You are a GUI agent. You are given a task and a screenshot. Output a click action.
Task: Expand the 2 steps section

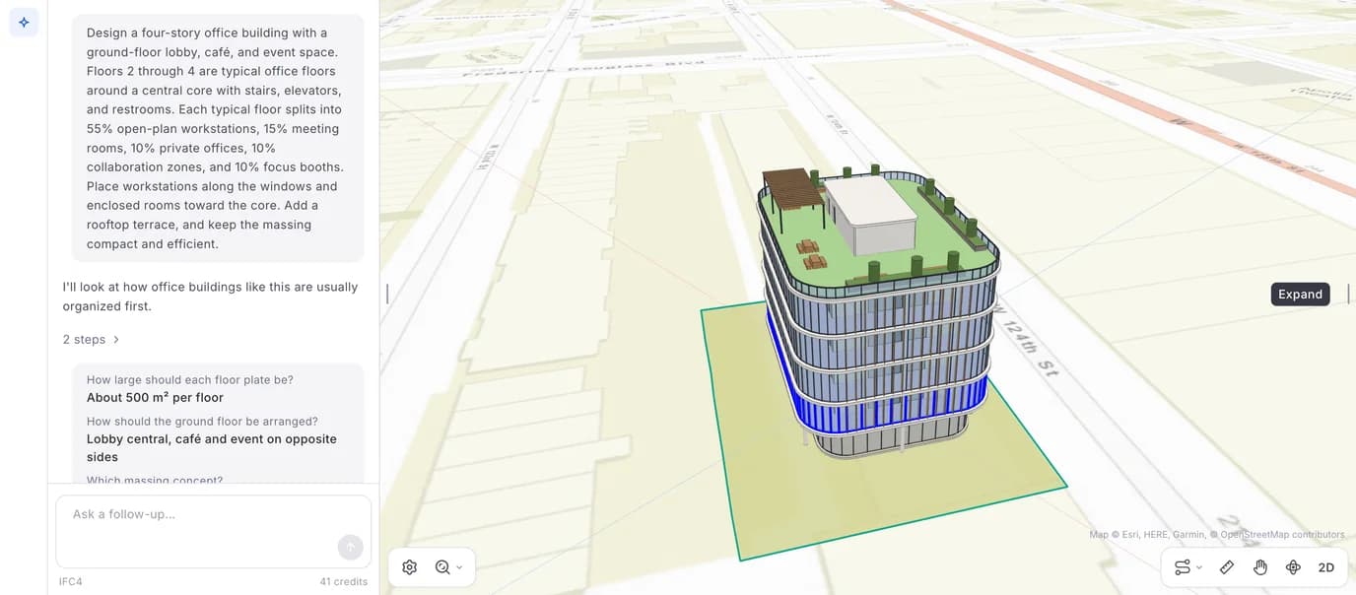[92, 339]
